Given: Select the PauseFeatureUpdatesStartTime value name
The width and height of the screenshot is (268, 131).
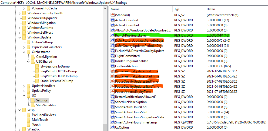Looking at the screenshot, I should pos(137,76).
